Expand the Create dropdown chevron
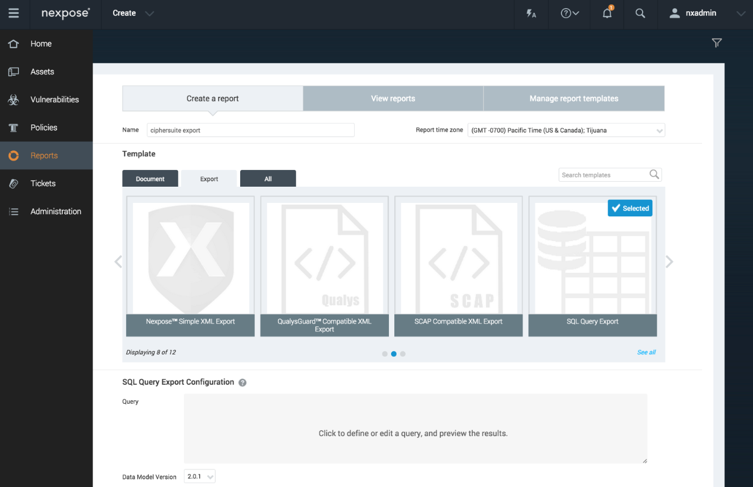The image size is (753, 487). (150, 14)
